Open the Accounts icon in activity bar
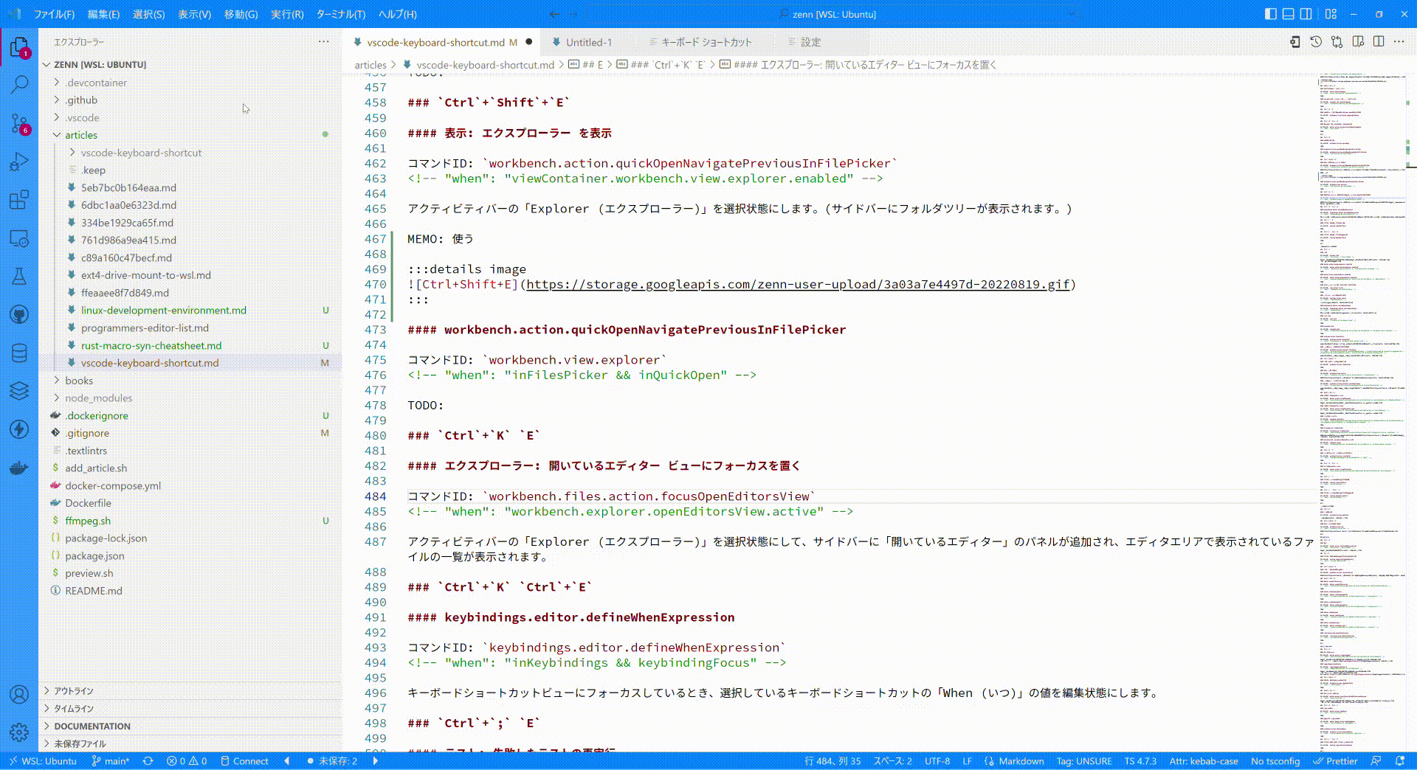Screen dimensions: 1417x770 pyautogui.click(x=19, y=694)
